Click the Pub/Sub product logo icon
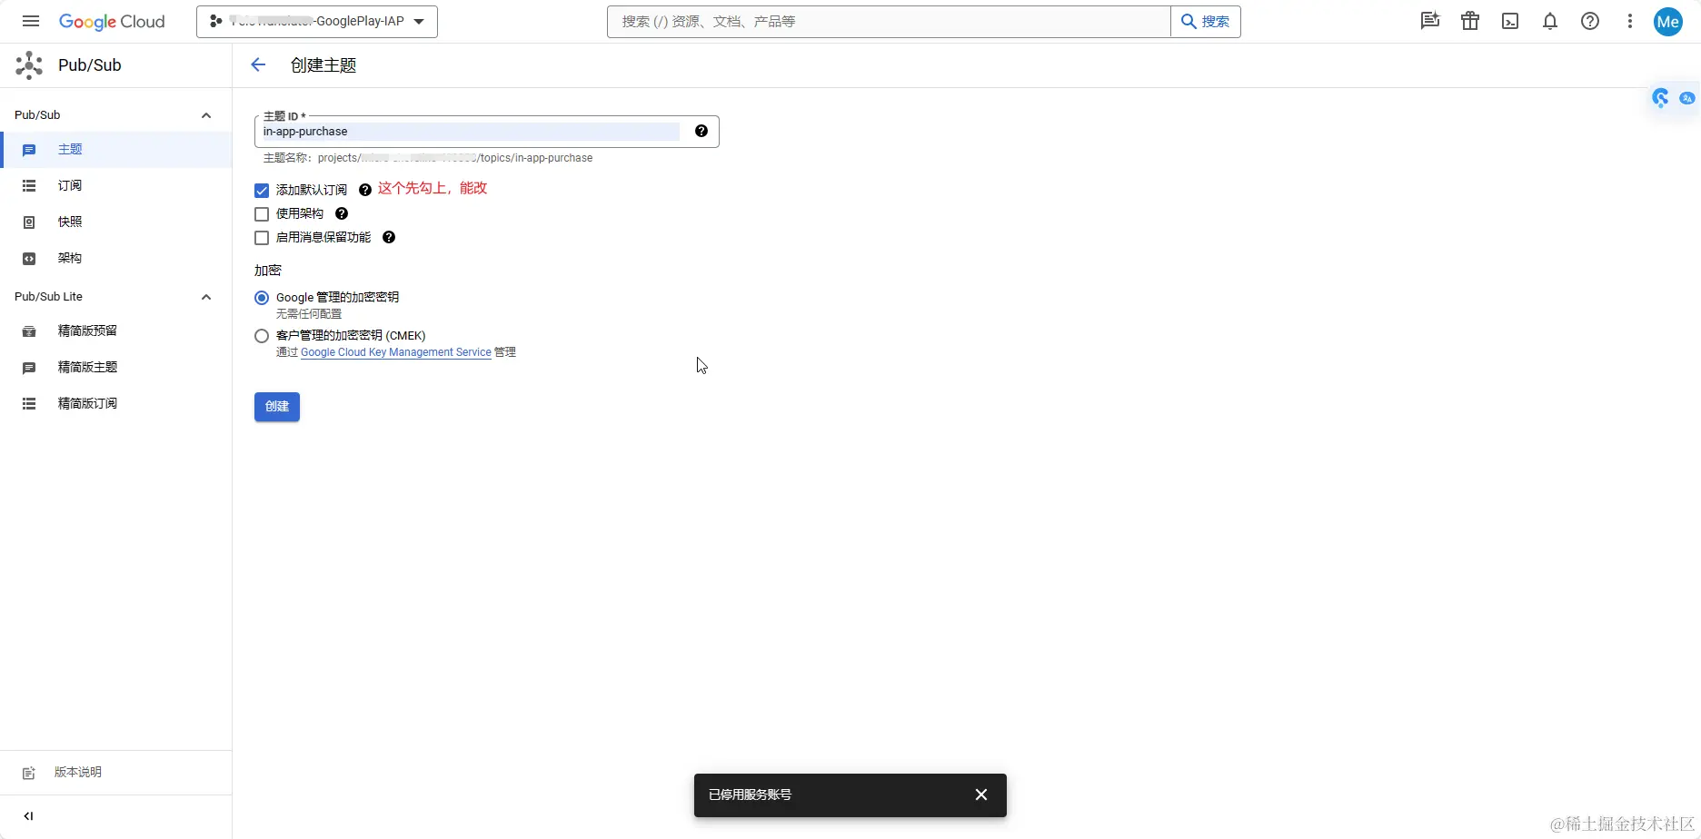This screenshot has height=839, width=1701. pos(29,65)
